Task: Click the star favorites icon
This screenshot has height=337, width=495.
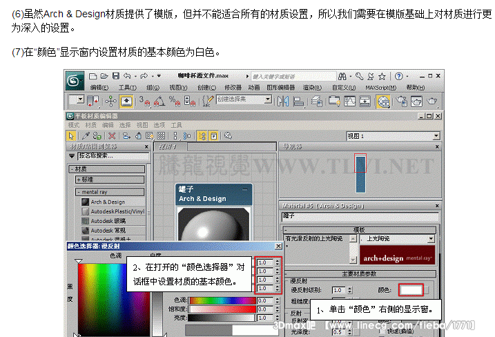Action: pyautogui.click(x=382, y=76)
